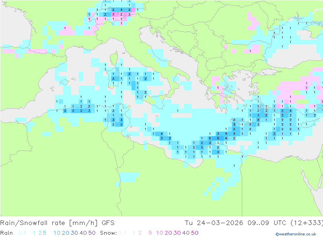The image size is (323, 237).
Task: Click the 'Rain' legend label
Action: (6, 233)
